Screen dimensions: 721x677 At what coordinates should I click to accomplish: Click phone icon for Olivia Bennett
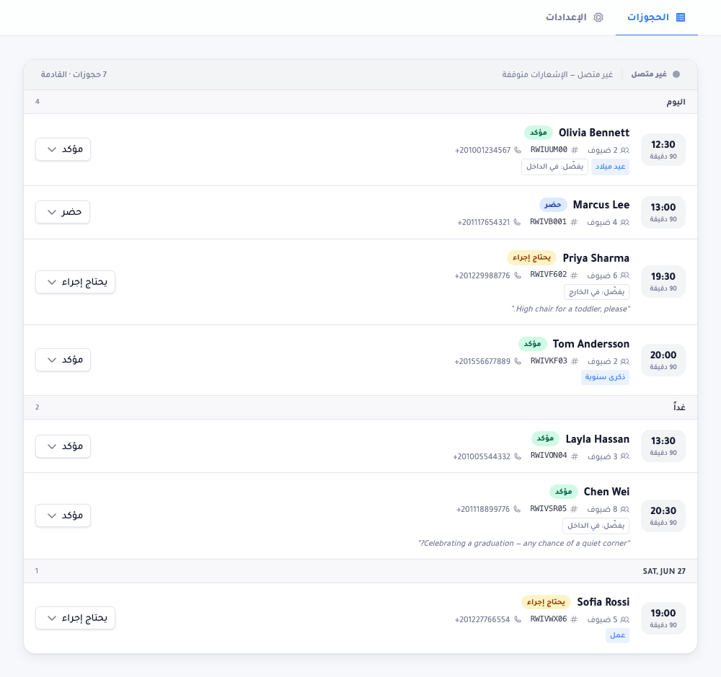pyautogui.click(x=518, y=150)
